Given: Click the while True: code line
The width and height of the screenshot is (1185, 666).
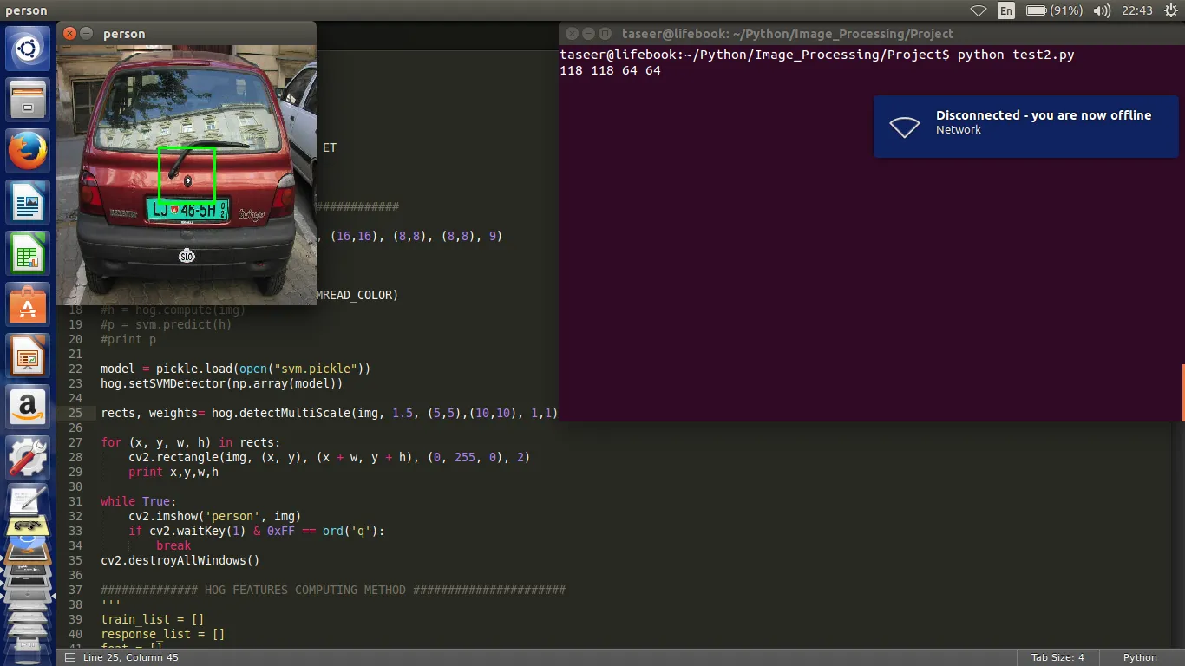Looking at the screenshot, I should 139,501.
